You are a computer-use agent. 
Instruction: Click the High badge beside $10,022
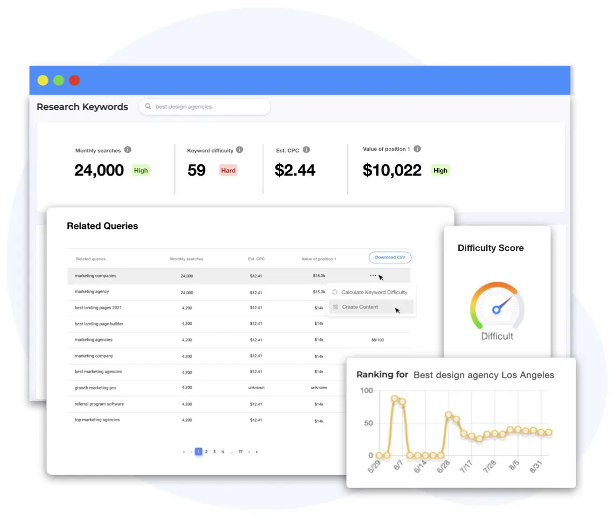(x=440, y=170)
